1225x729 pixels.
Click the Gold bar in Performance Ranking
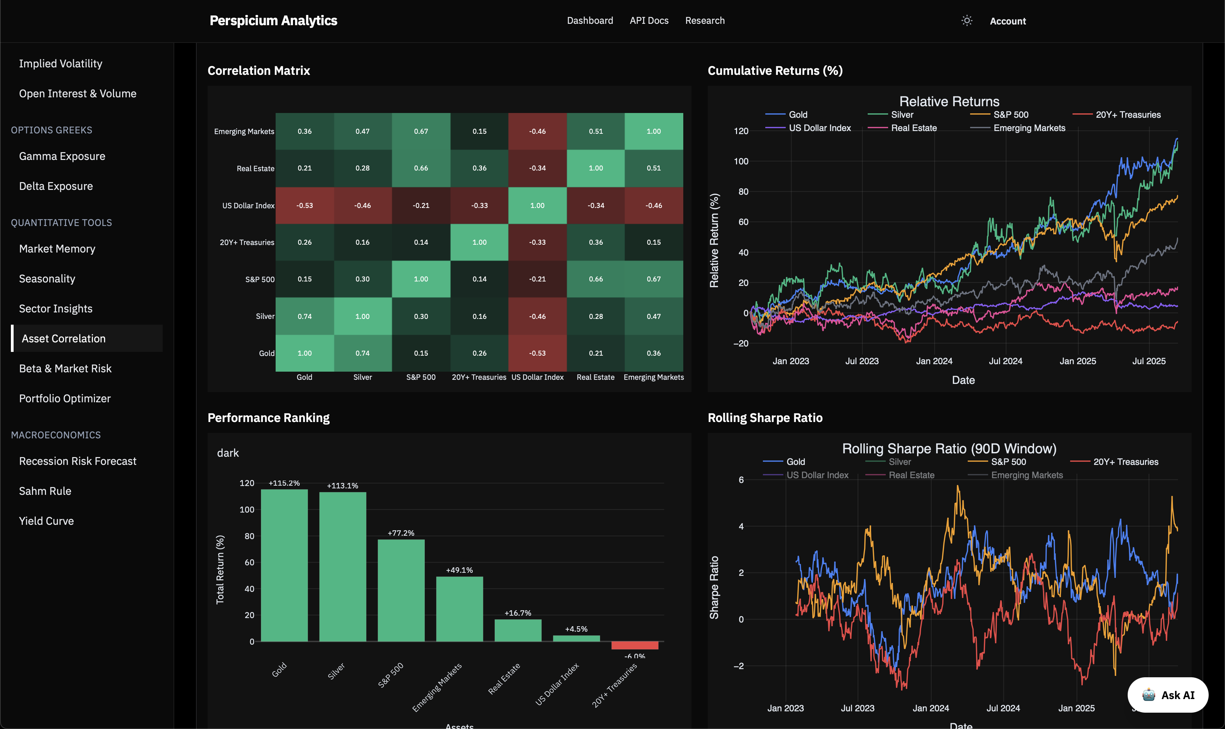tap(284, 565)
